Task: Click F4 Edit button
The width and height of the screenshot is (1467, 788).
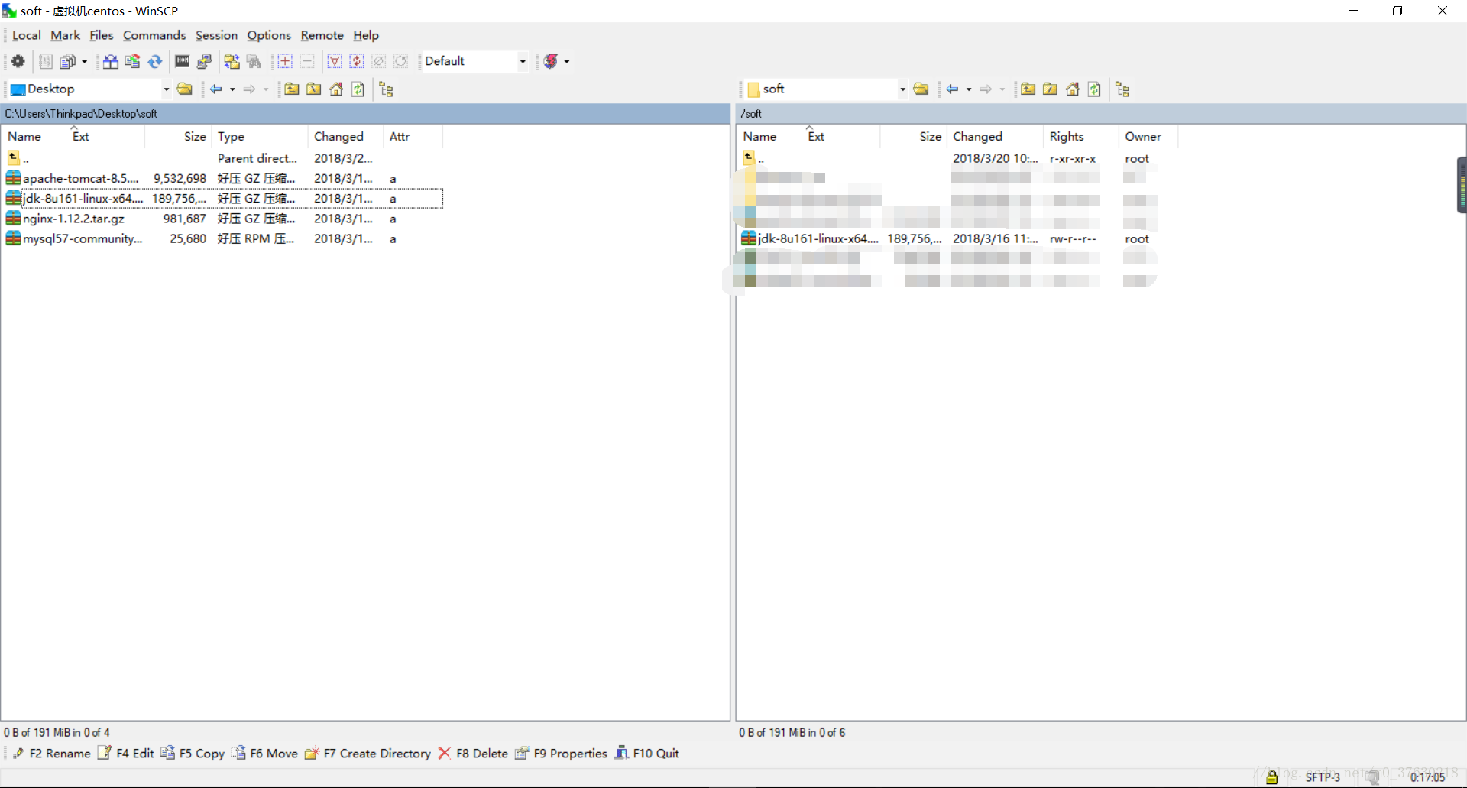Action: point(126,754)
